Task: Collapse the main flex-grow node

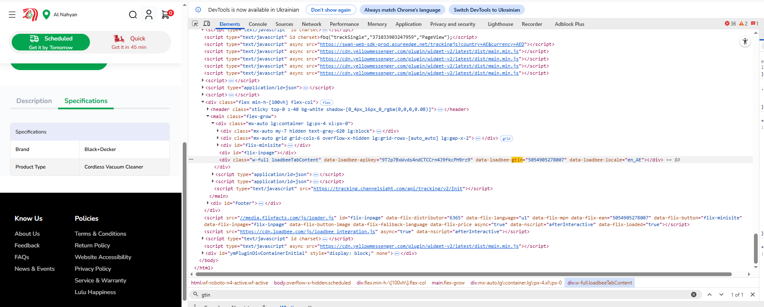Action: point(208,116)
